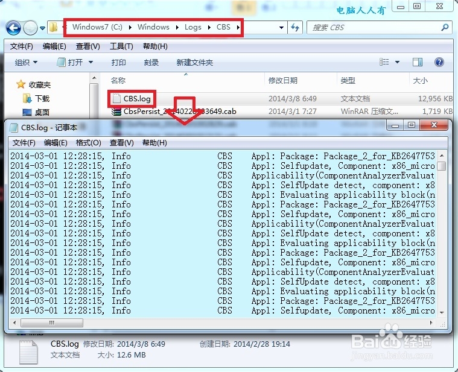Screen dimensions: 458x372
Task: Open the recent pages dropdown arrow
Action: pos(43,28)
